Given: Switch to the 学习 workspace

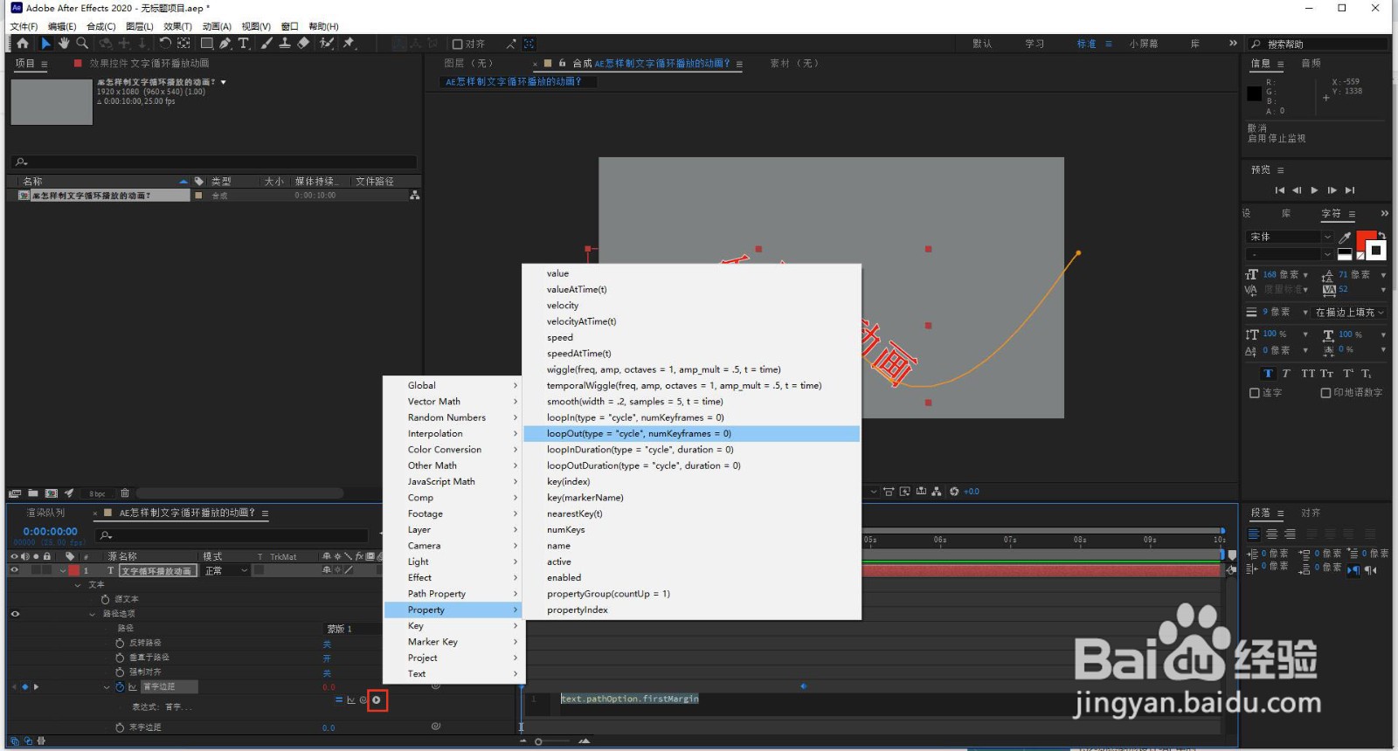Looking at the screenshot, I should tap(1035, 44).
